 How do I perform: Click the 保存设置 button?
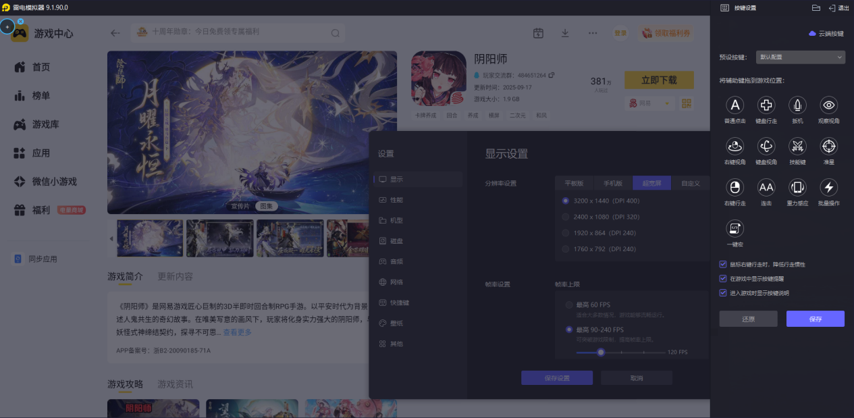[x=557, y=378]
